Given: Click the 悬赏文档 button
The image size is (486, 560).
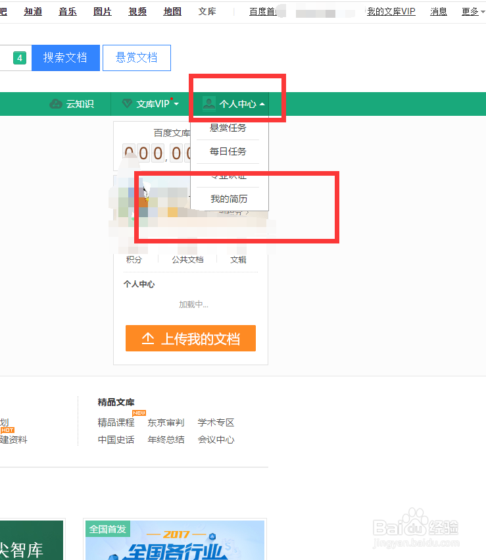Looking at the screenshot, I should tap(137, 58).
